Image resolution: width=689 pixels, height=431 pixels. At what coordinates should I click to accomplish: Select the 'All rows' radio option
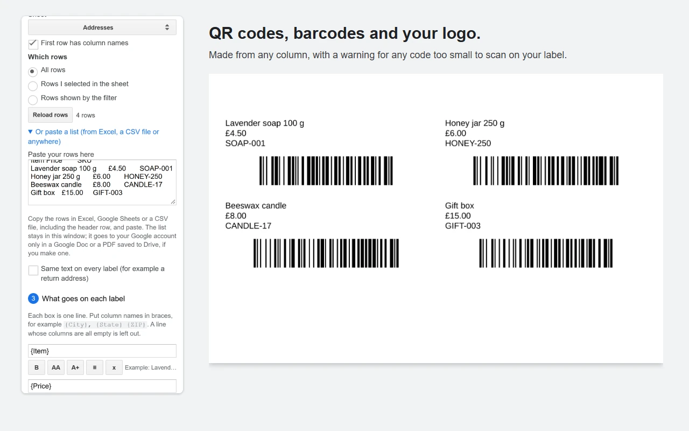pos(33,71)
